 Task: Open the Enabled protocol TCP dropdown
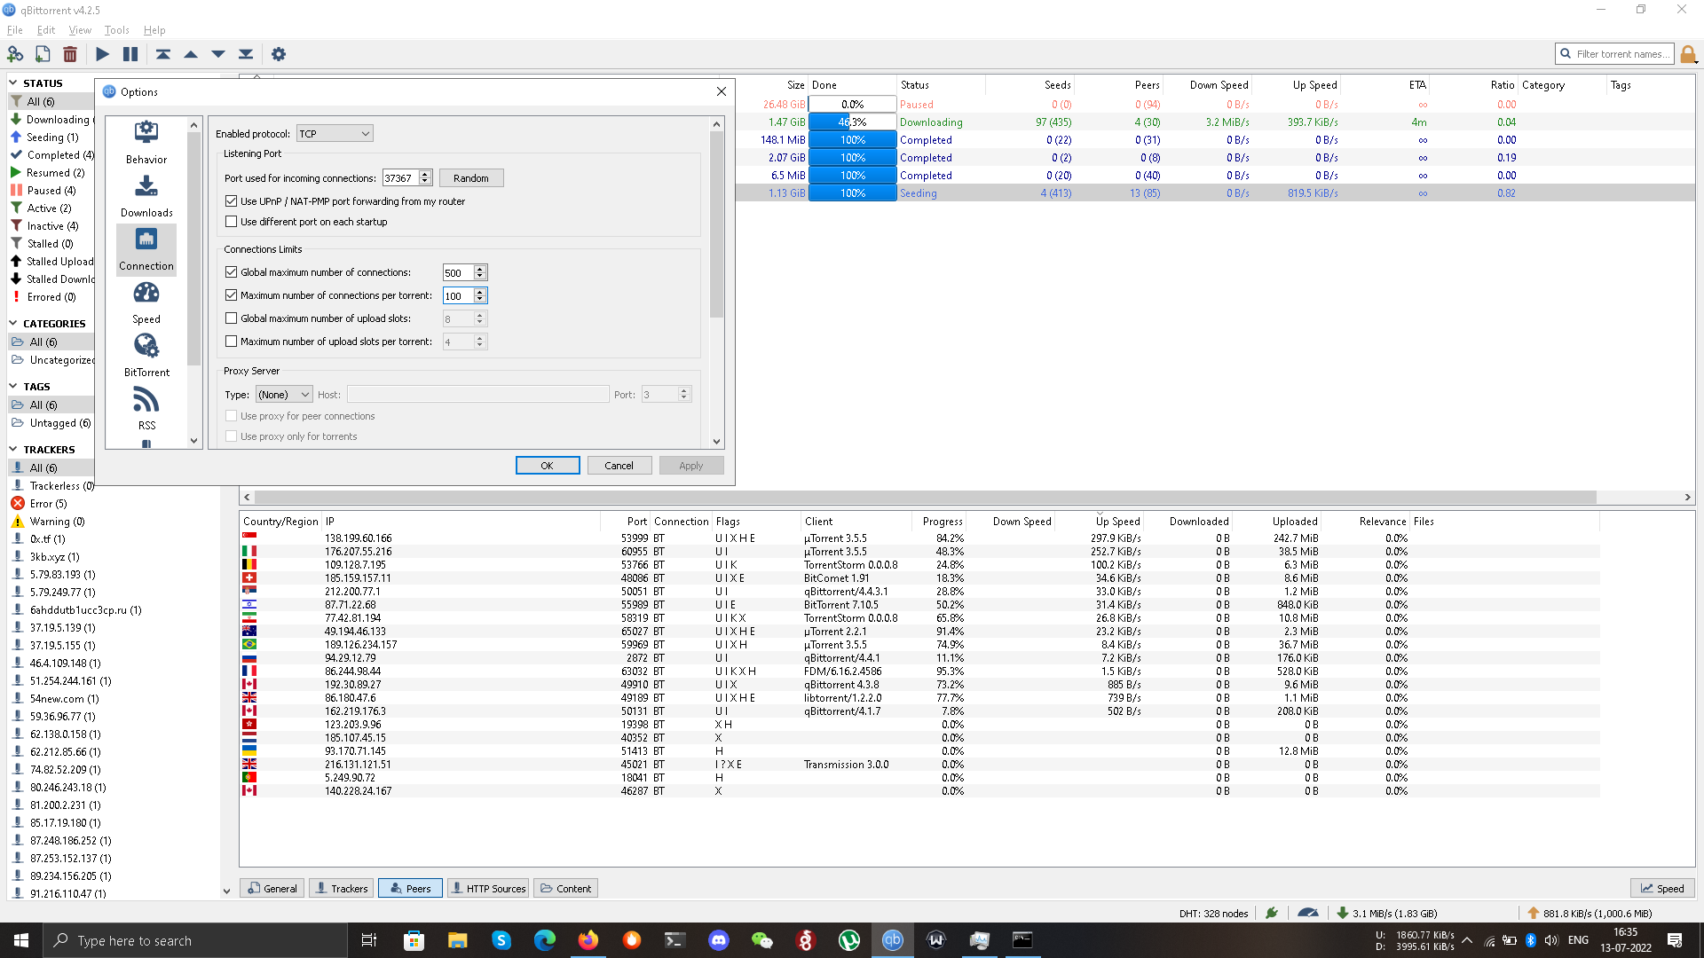[x=334, y=134]
